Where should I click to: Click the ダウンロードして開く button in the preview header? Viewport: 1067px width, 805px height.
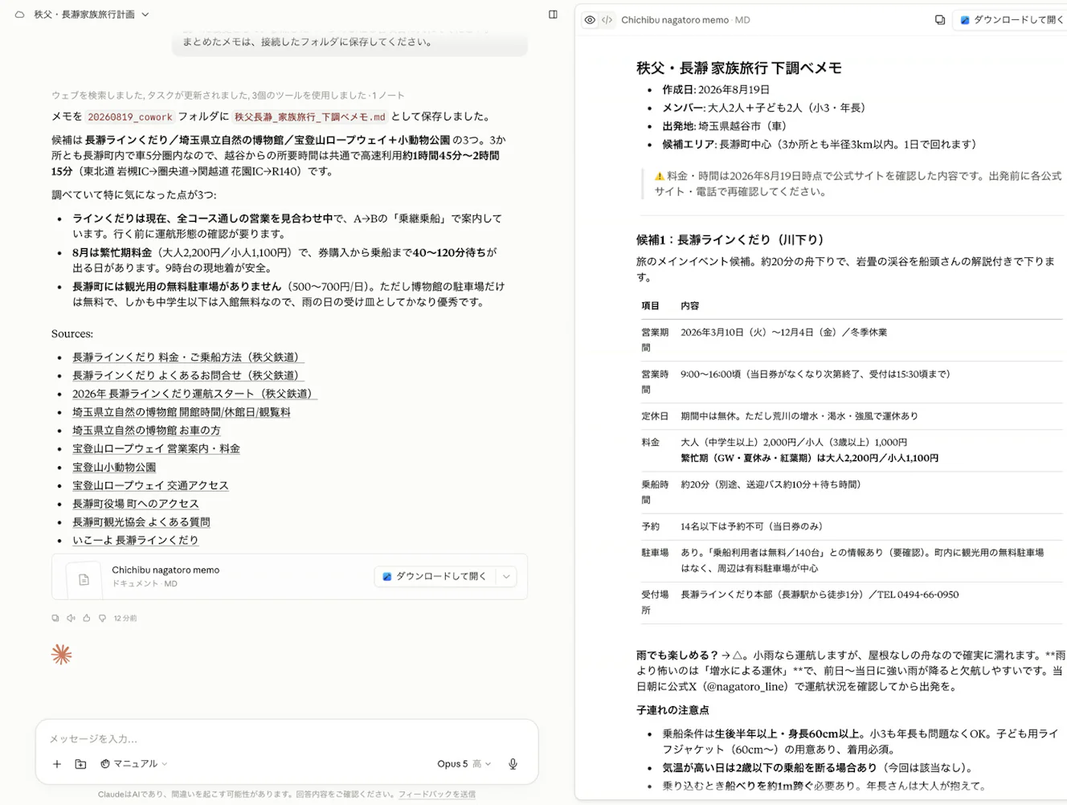pos(1012,20)
